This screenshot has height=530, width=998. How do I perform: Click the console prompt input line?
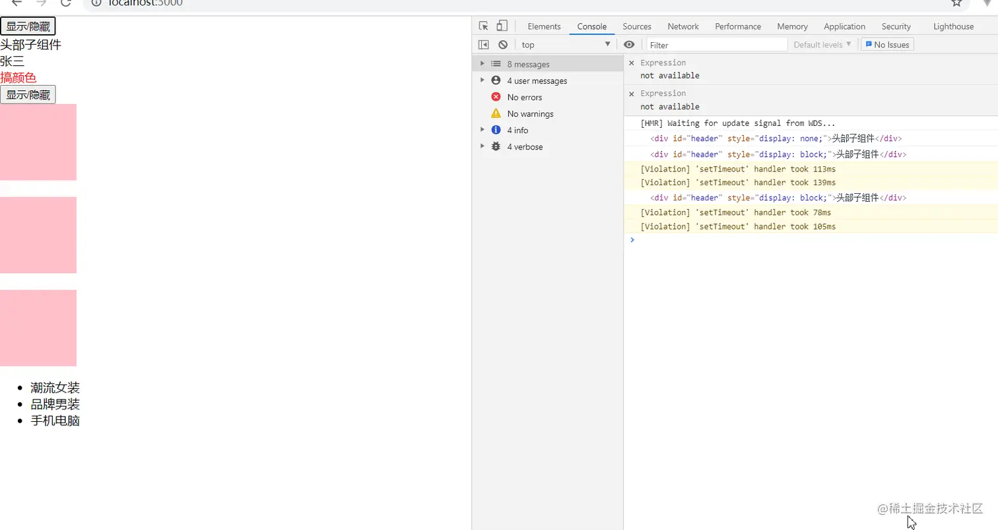click(x=811, y=240)
